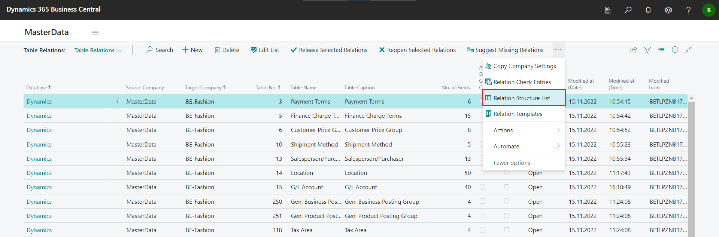
Task: Click the vertical scrollbar of the list
Action: click(x=691, y=168)
